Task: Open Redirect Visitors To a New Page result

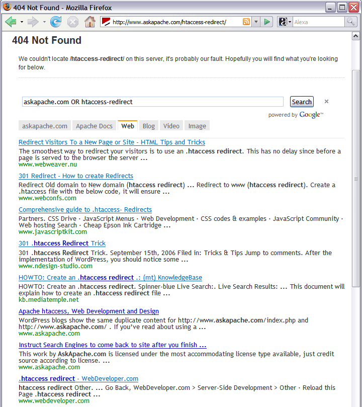Action: coord(112,142)
